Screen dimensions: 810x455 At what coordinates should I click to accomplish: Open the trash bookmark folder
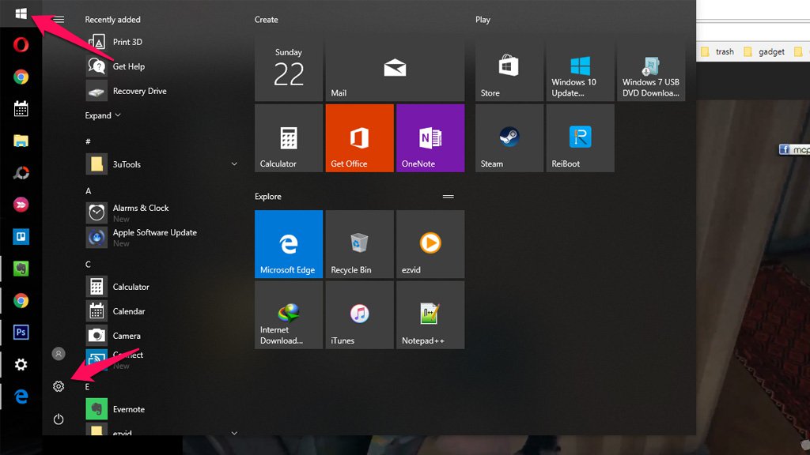coord(717,51)
